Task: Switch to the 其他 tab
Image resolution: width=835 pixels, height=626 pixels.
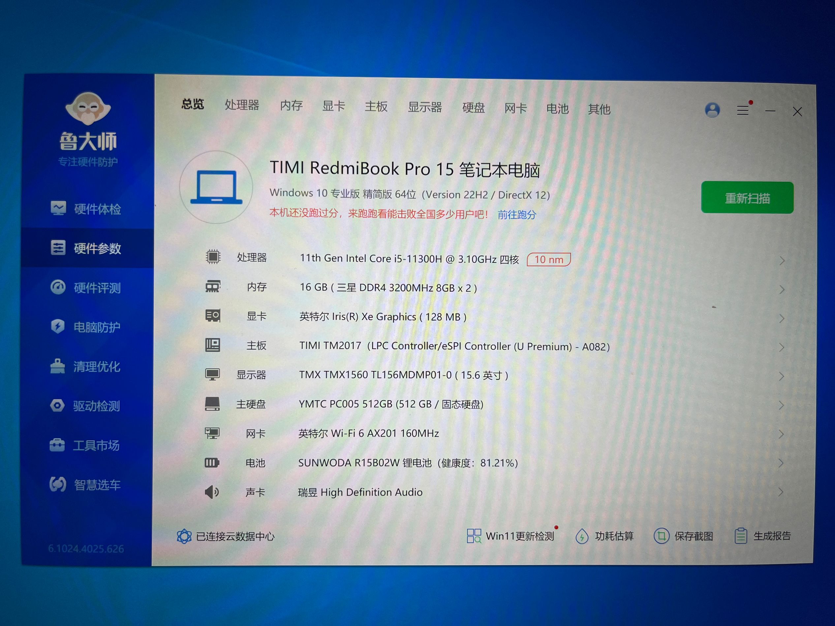Action: pos(599,109)
